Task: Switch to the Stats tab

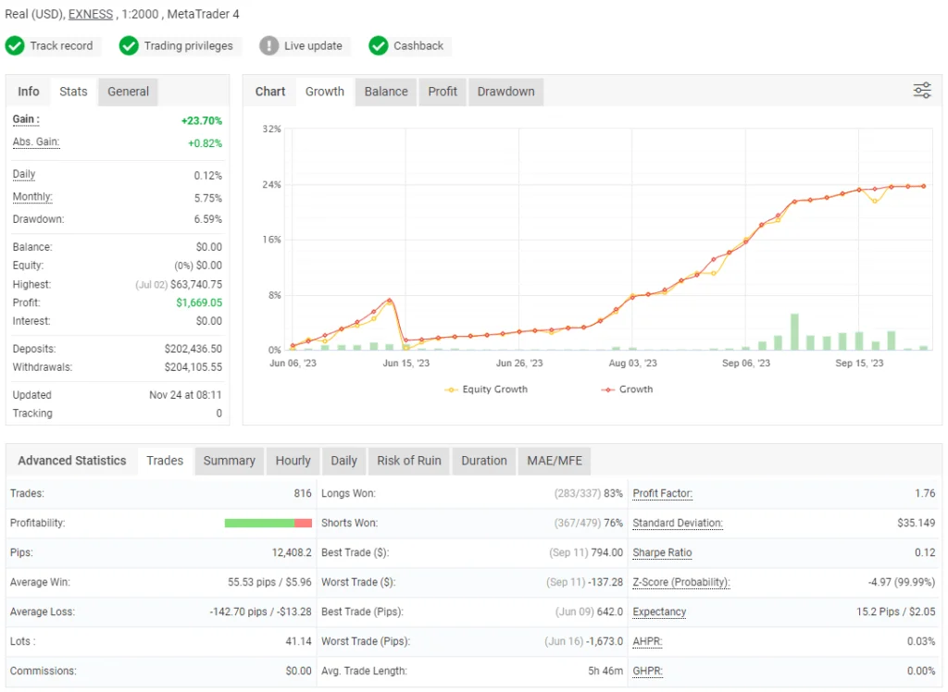Action: point(72,92)
